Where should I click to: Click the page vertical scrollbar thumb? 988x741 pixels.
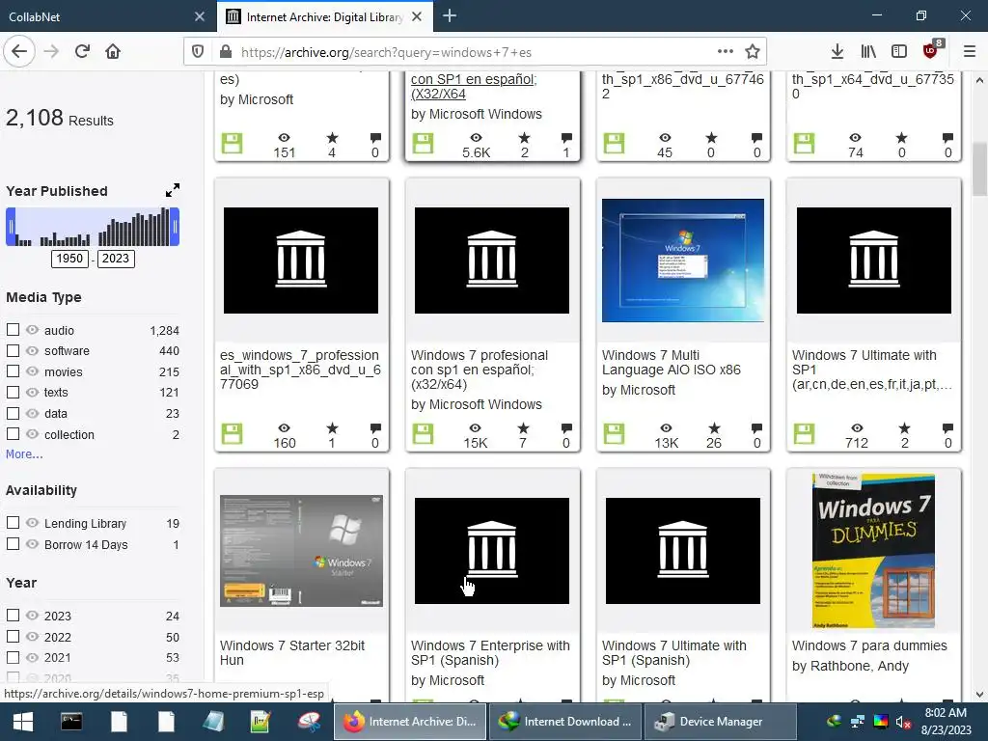click(x=979, y=170)
